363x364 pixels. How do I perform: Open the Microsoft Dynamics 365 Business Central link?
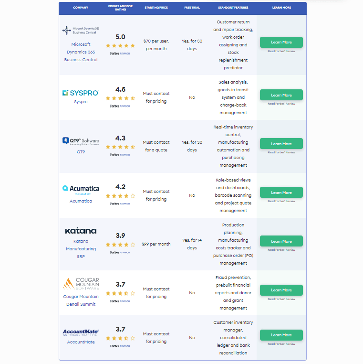point(81,52)
